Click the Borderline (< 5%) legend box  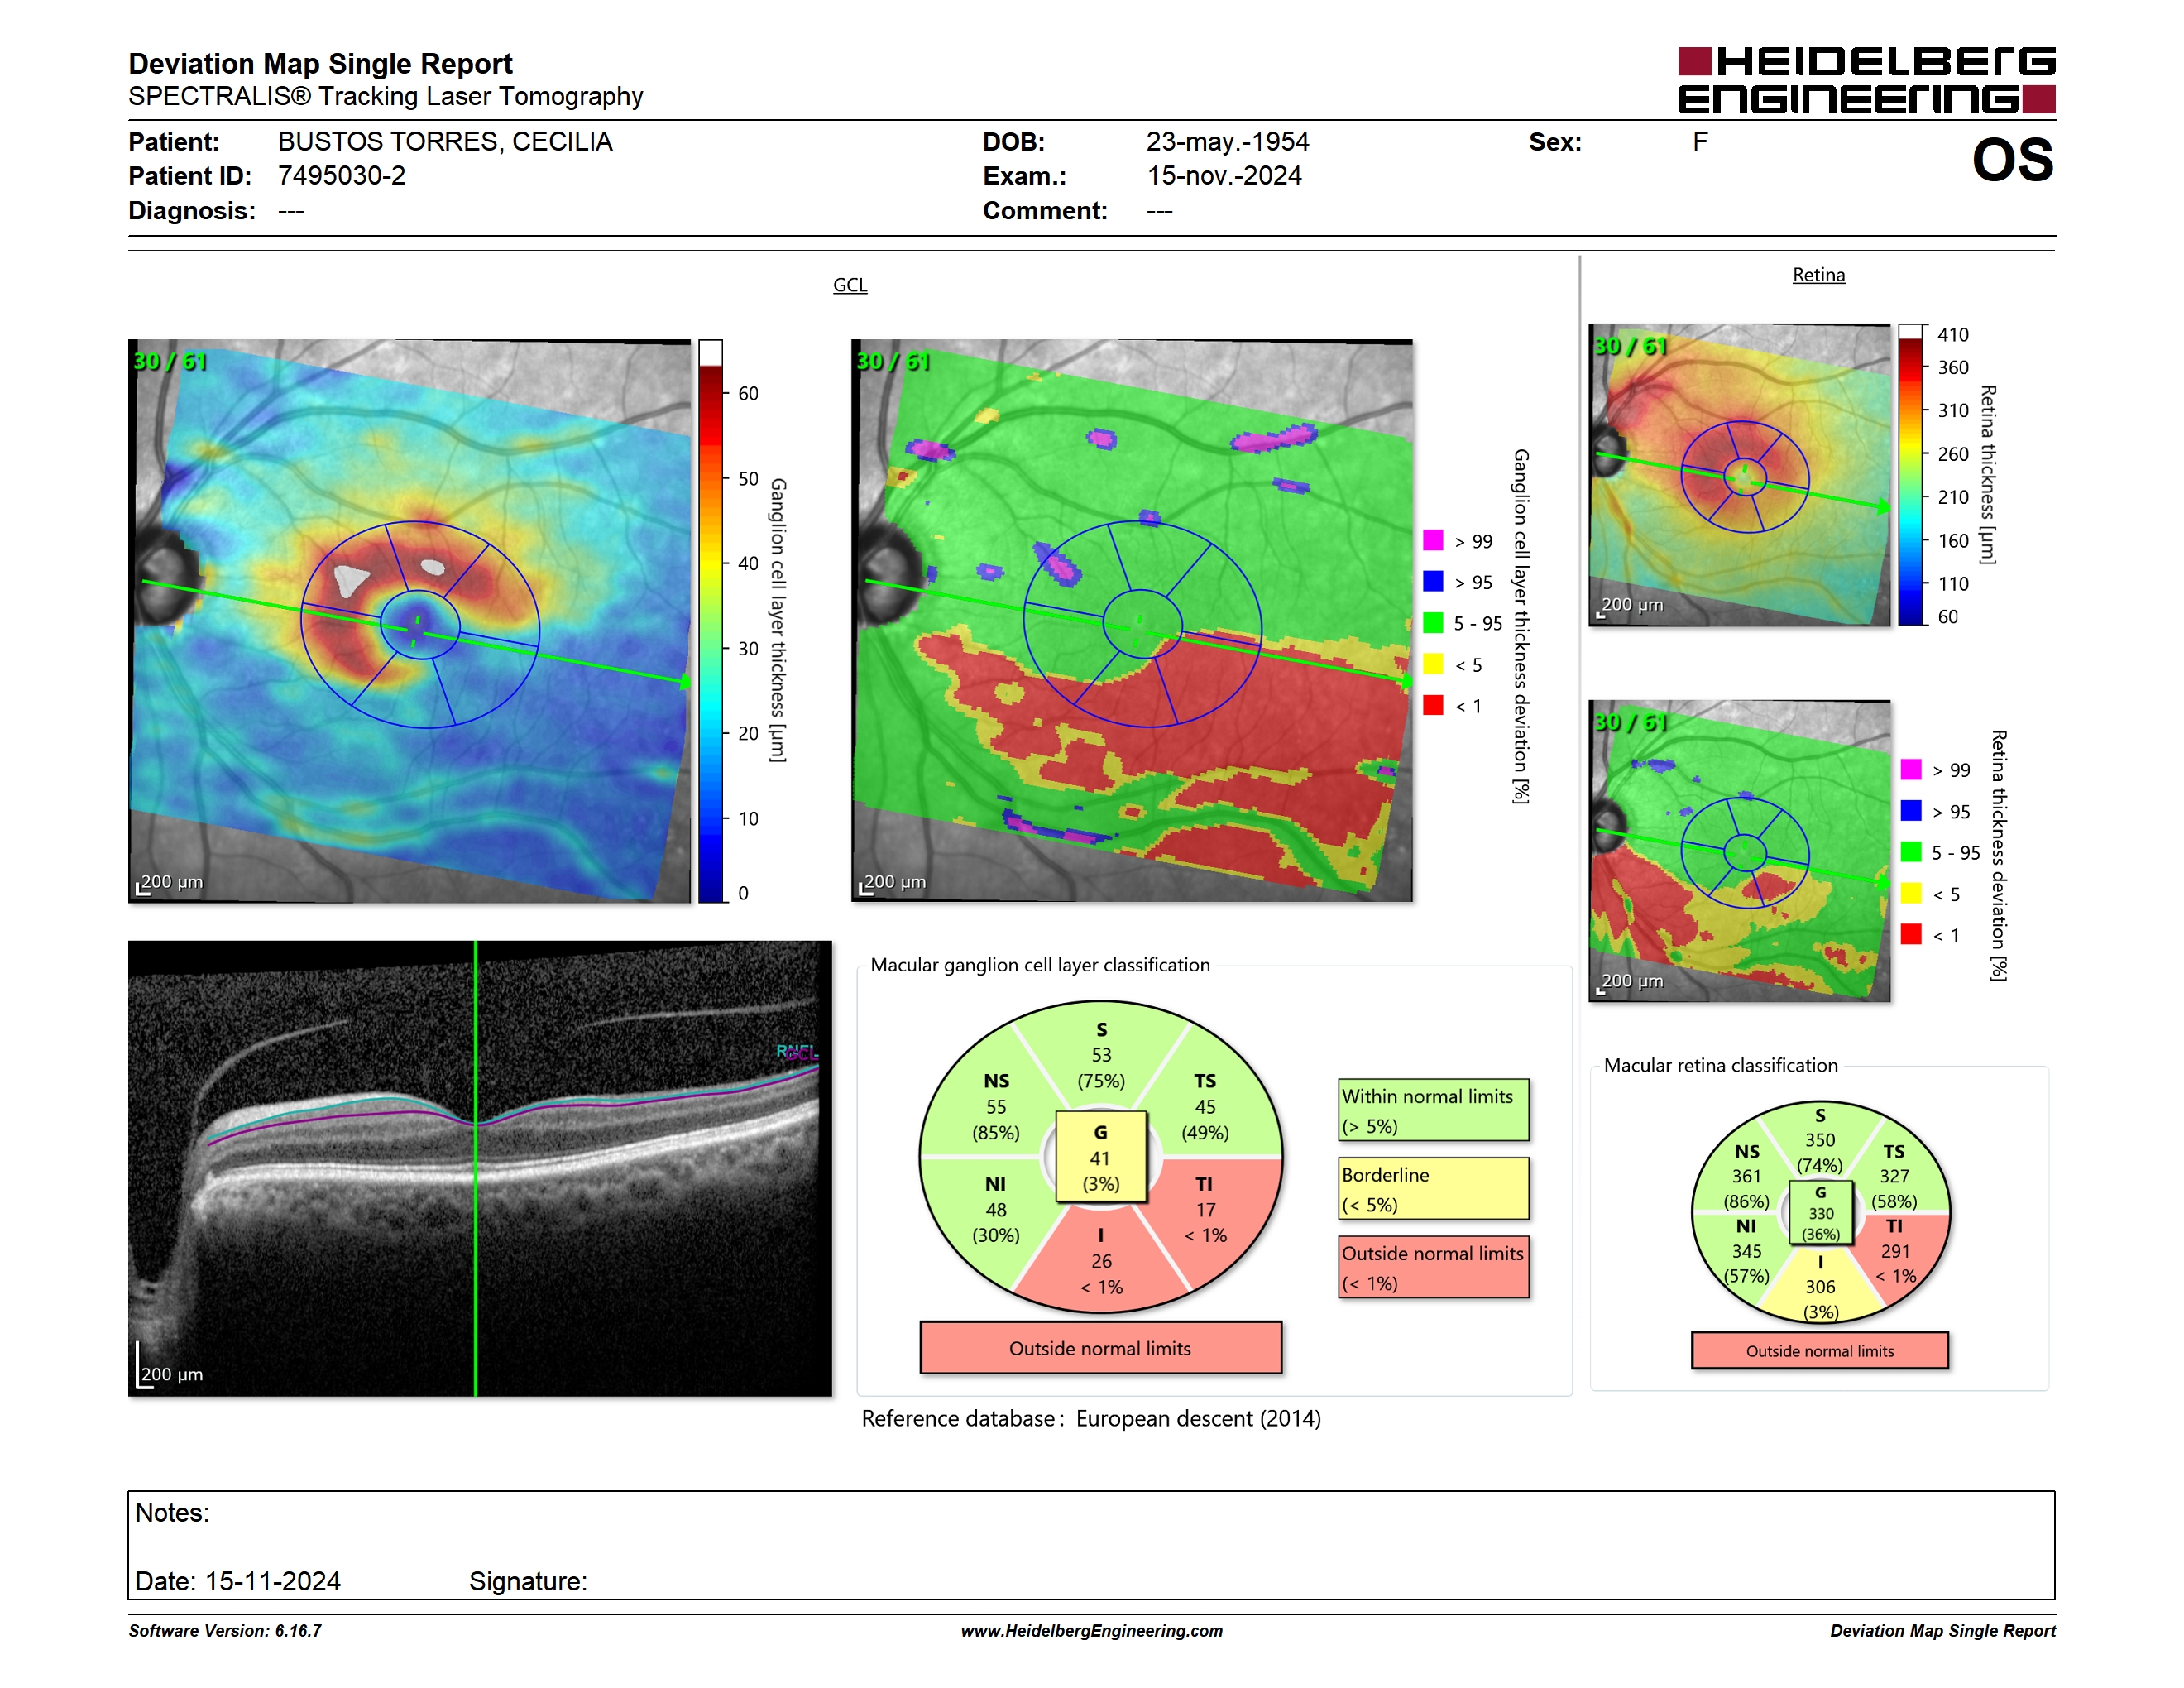point(1433,1189)
